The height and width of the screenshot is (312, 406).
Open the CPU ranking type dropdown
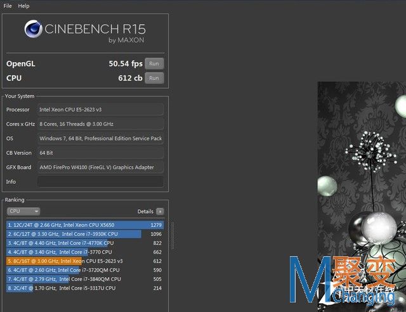point(23,211)
